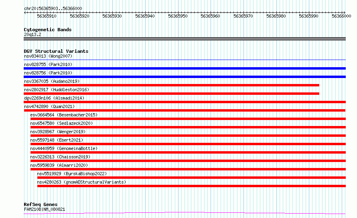
Task: Open the nsv6547580 (Sedlazeck2020) label
Action: 61,123
